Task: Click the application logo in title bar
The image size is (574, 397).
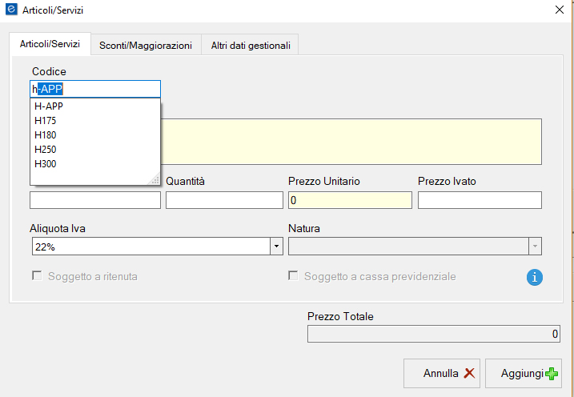Action: [x=10, y=10]
